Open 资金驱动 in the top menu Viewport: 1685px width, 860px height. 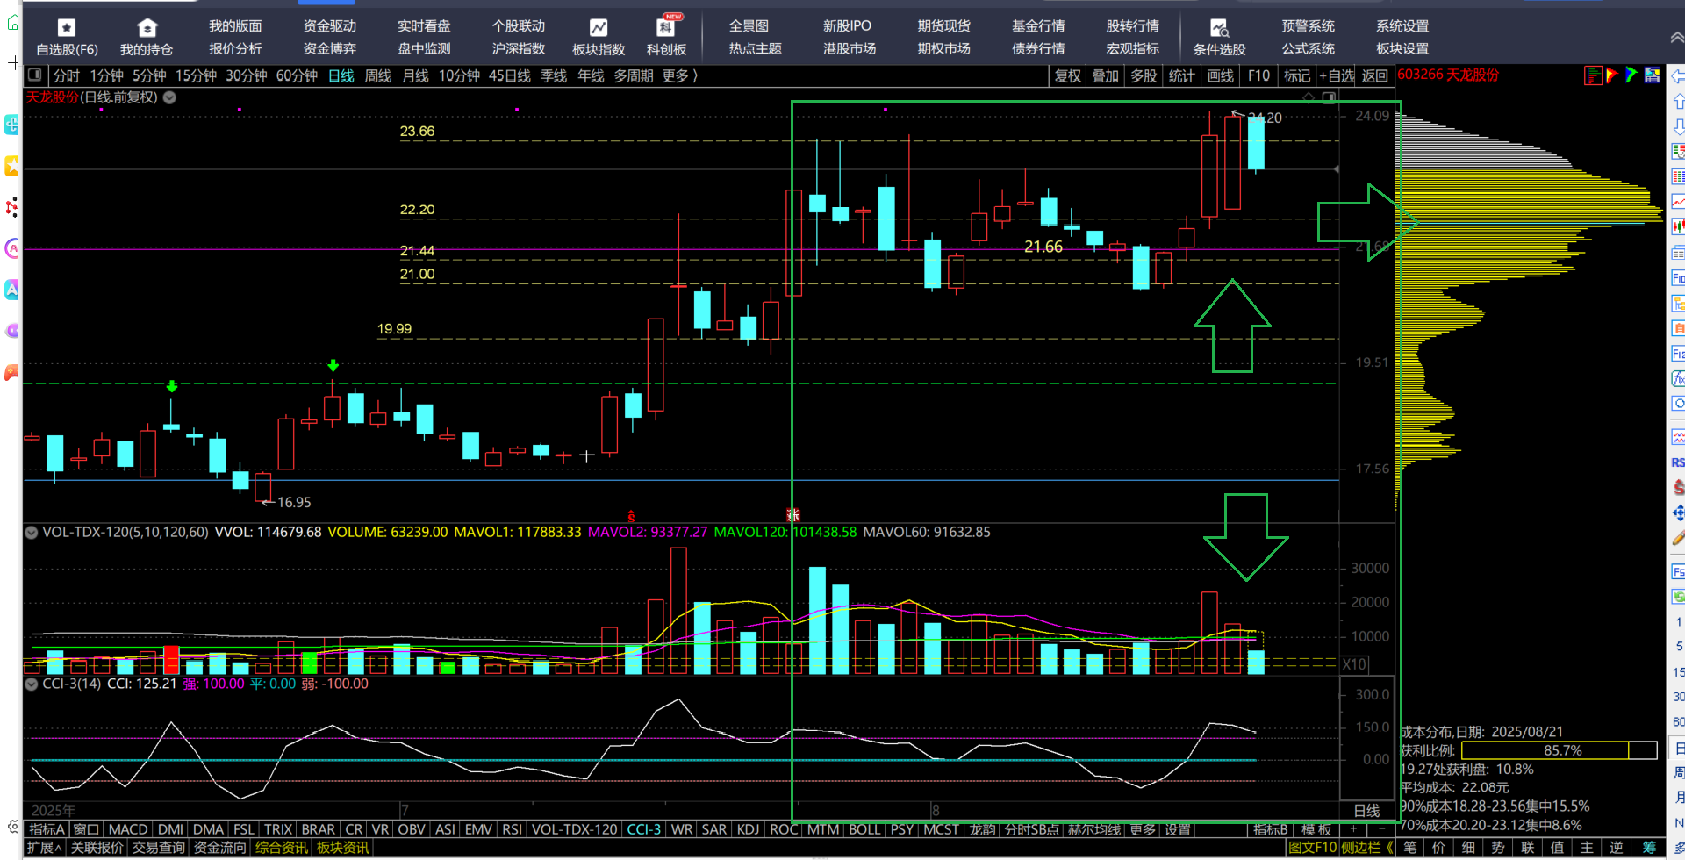330,26
